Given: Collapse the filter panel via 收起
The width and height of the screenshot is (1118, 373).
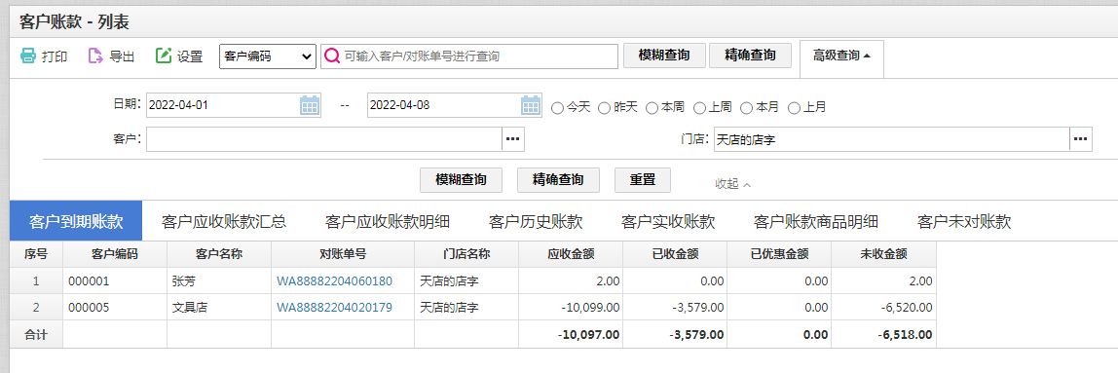Looking at the screenshot, I should coord(733,183).
